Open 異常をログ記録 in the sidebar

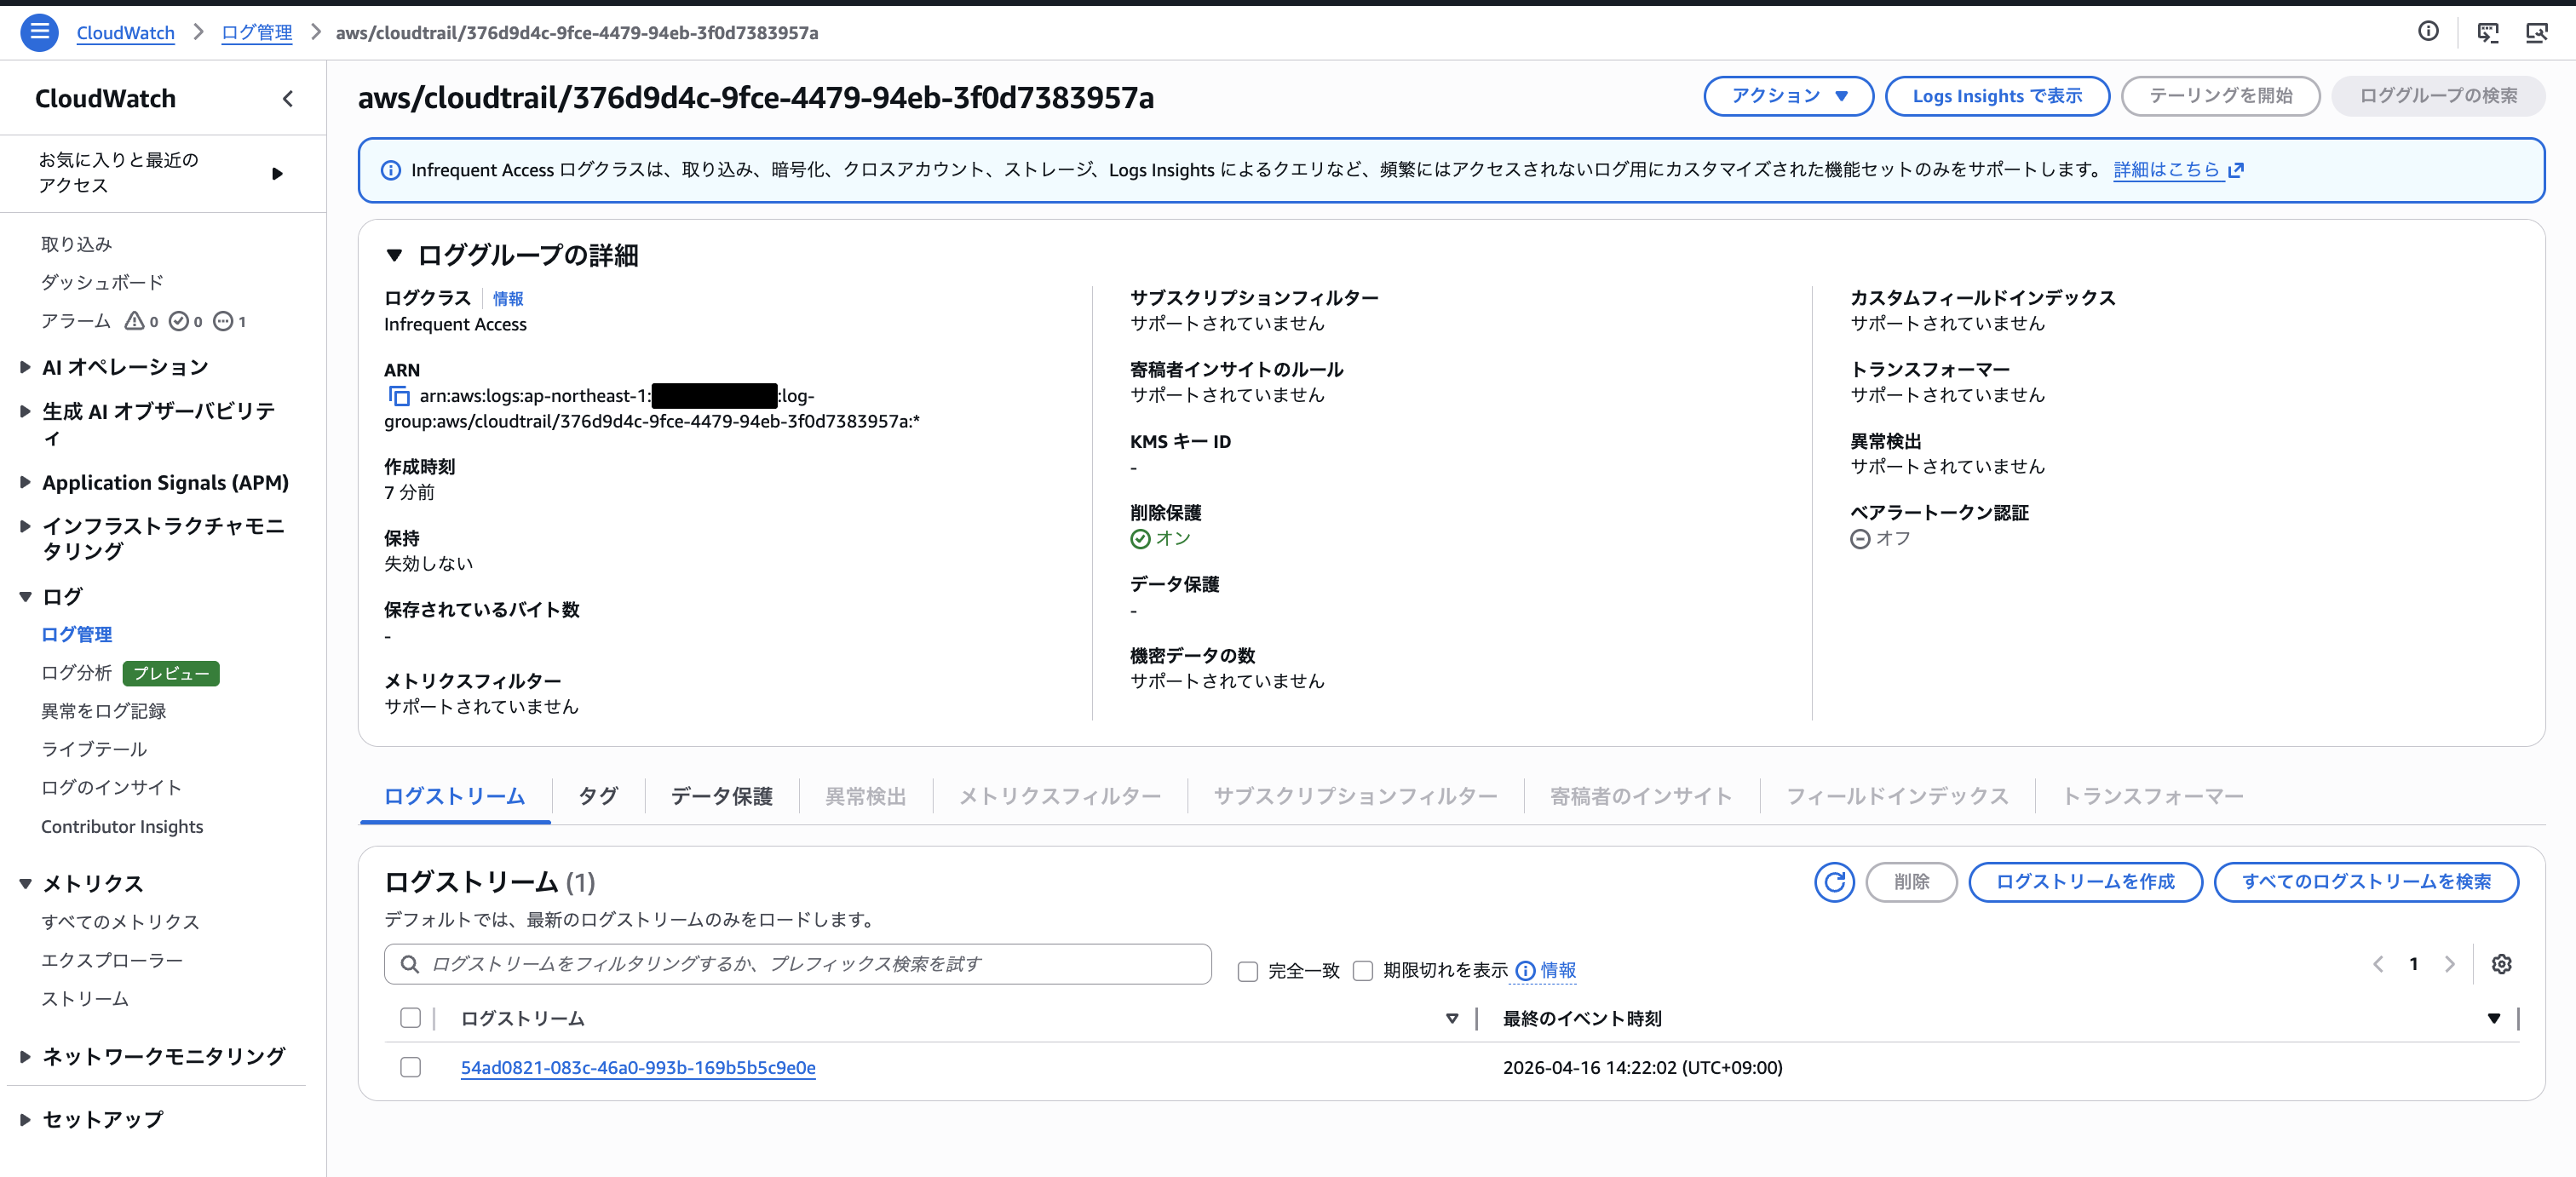pyautogui.click(x=103, y=711)
